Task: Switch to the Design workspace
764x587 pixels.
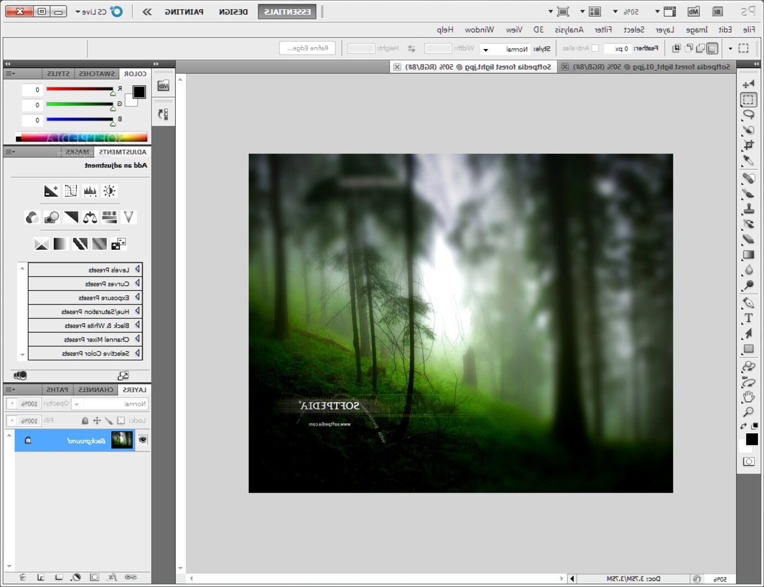Action: coord(233,12)
